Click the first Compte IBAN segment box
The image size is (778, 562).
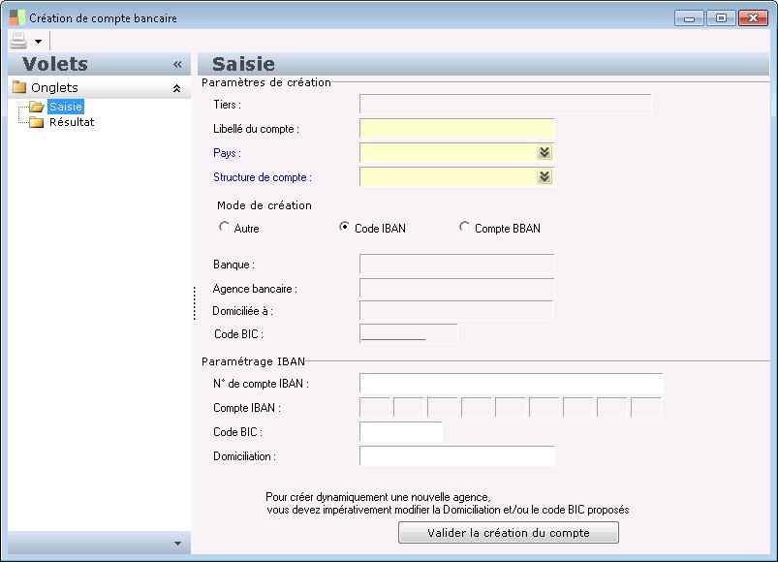[x=375, y=408]
